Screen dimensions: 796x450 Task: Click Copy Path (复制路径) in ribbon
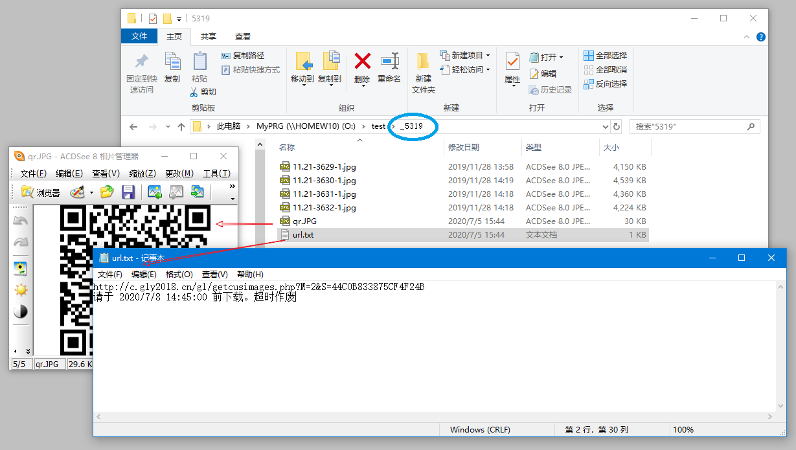pos(243,56)
